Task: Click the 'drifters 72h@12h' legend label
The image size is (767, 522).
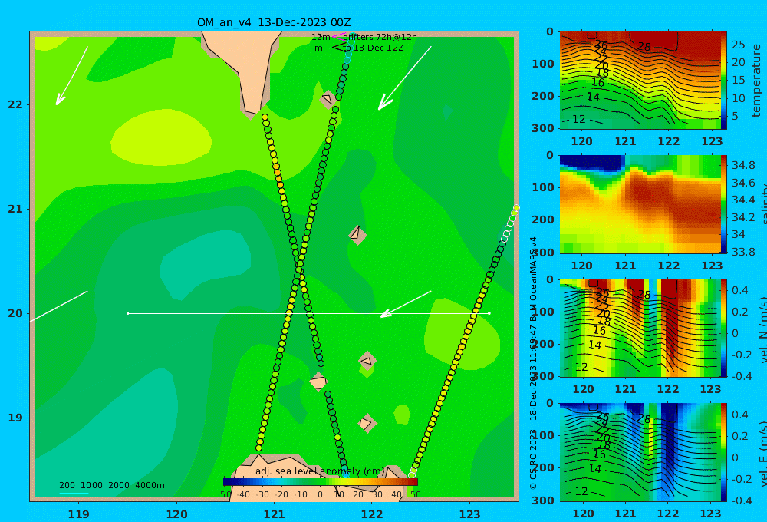Action: (x=380, y=37)
